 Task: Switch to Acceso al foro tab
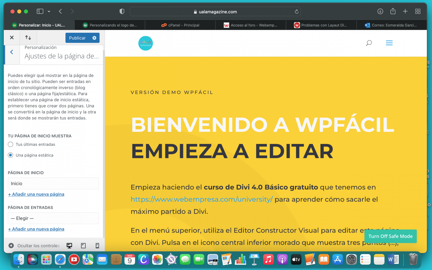pyautogui.click(x=251, y=25)
